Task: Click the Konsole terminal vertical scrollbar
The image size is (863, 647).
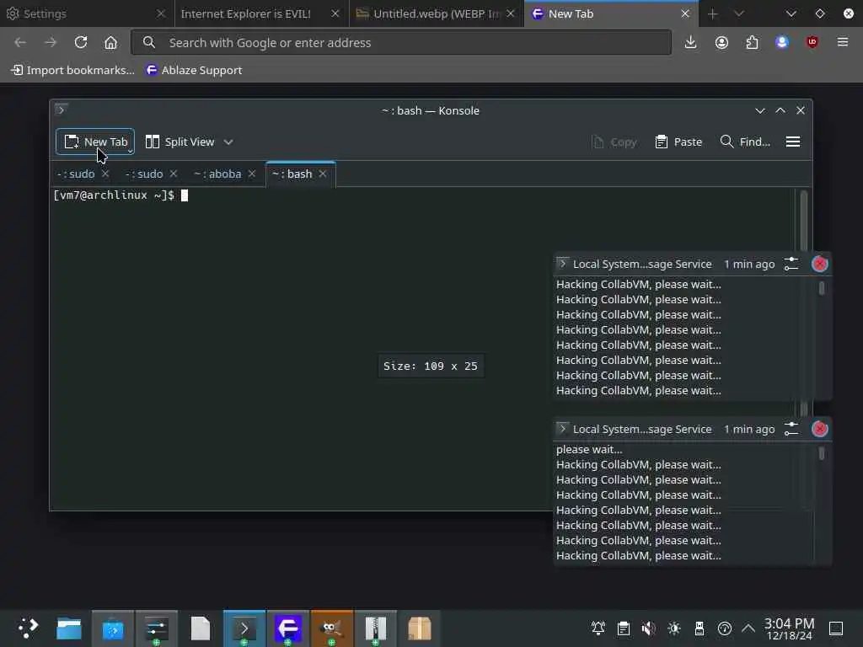Action: pos(803,220)
